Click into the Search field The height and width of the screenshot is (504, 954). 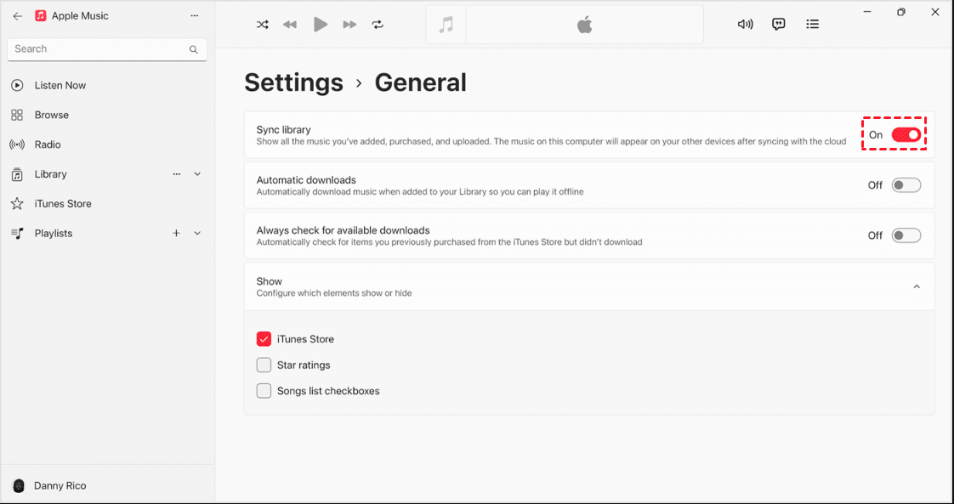[107, 49]
